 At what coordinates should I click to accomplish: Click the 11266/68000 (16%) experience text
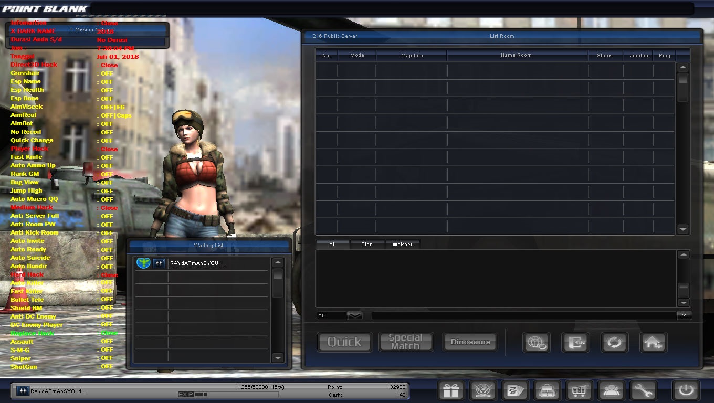[259, 387]
